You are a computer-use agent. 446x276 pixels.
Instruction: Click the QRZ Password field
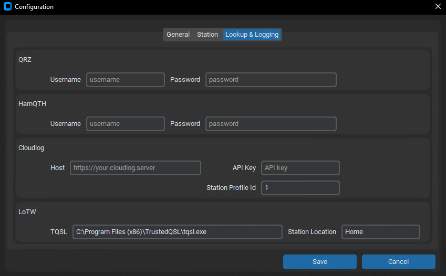point(271,80)
